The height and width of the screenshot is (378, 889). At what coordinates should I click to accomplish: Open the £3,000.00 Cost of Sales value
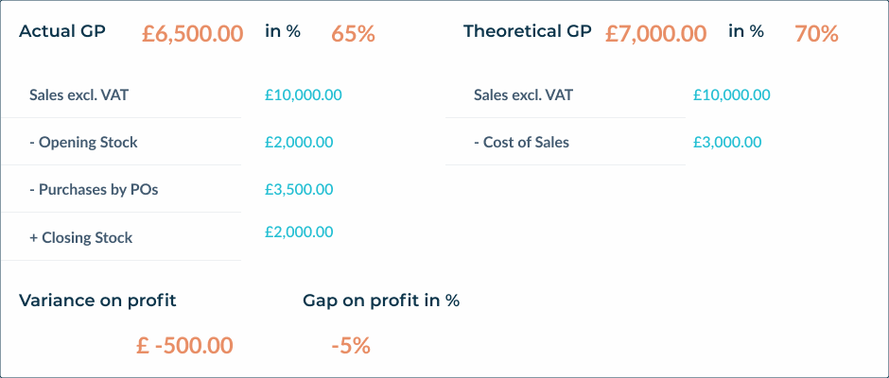727,143
